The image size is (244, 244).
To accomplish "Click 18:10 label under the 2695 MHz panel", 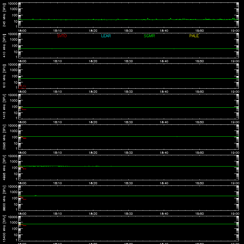I will pos(57,153).
